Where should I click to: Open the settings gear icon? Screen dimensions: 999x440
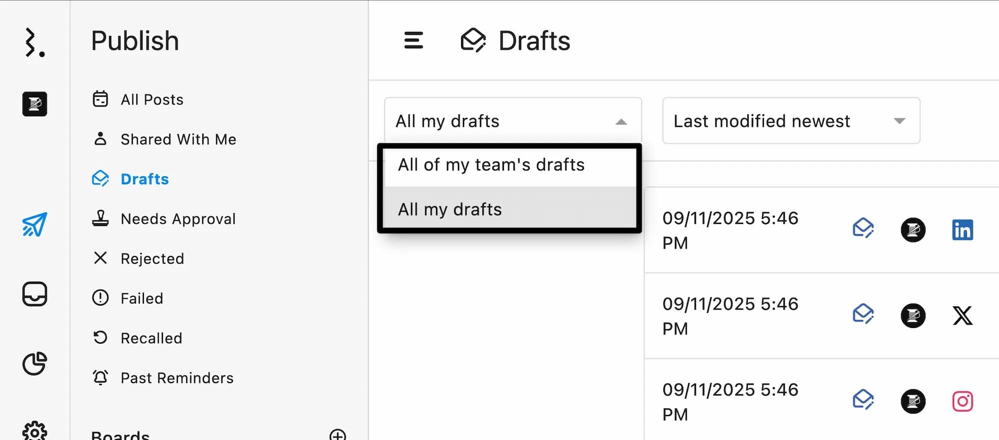34,431
